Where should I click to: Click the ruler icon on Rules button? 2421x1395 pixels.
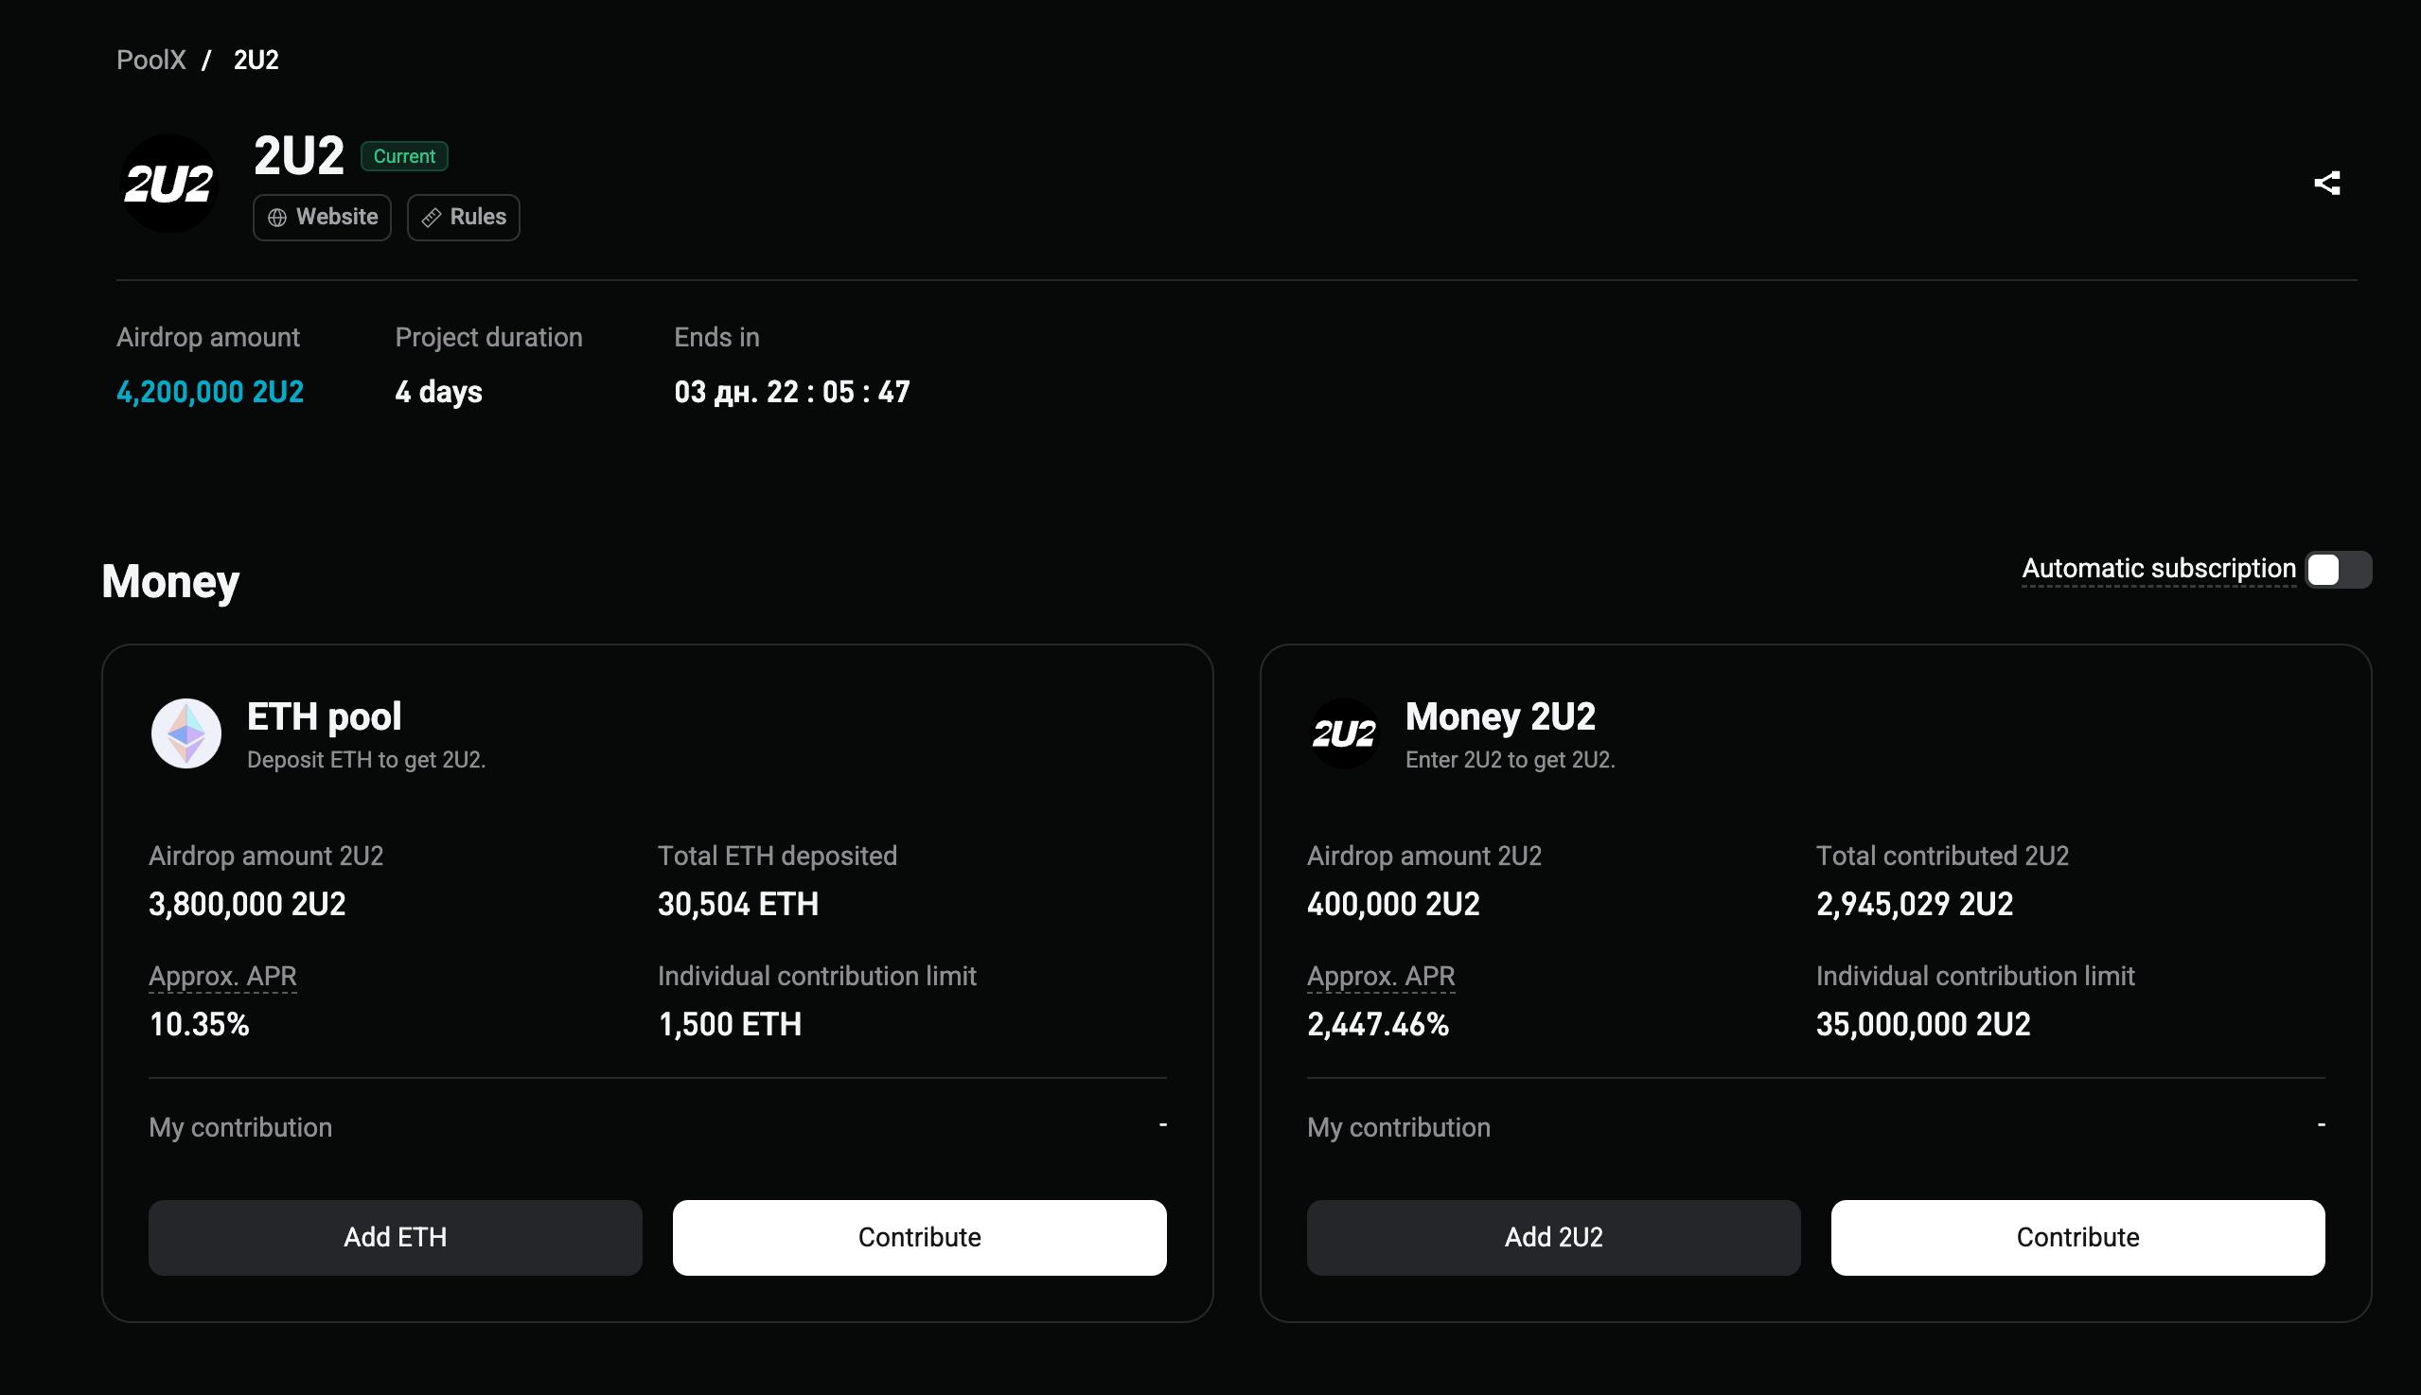(432, 219)
